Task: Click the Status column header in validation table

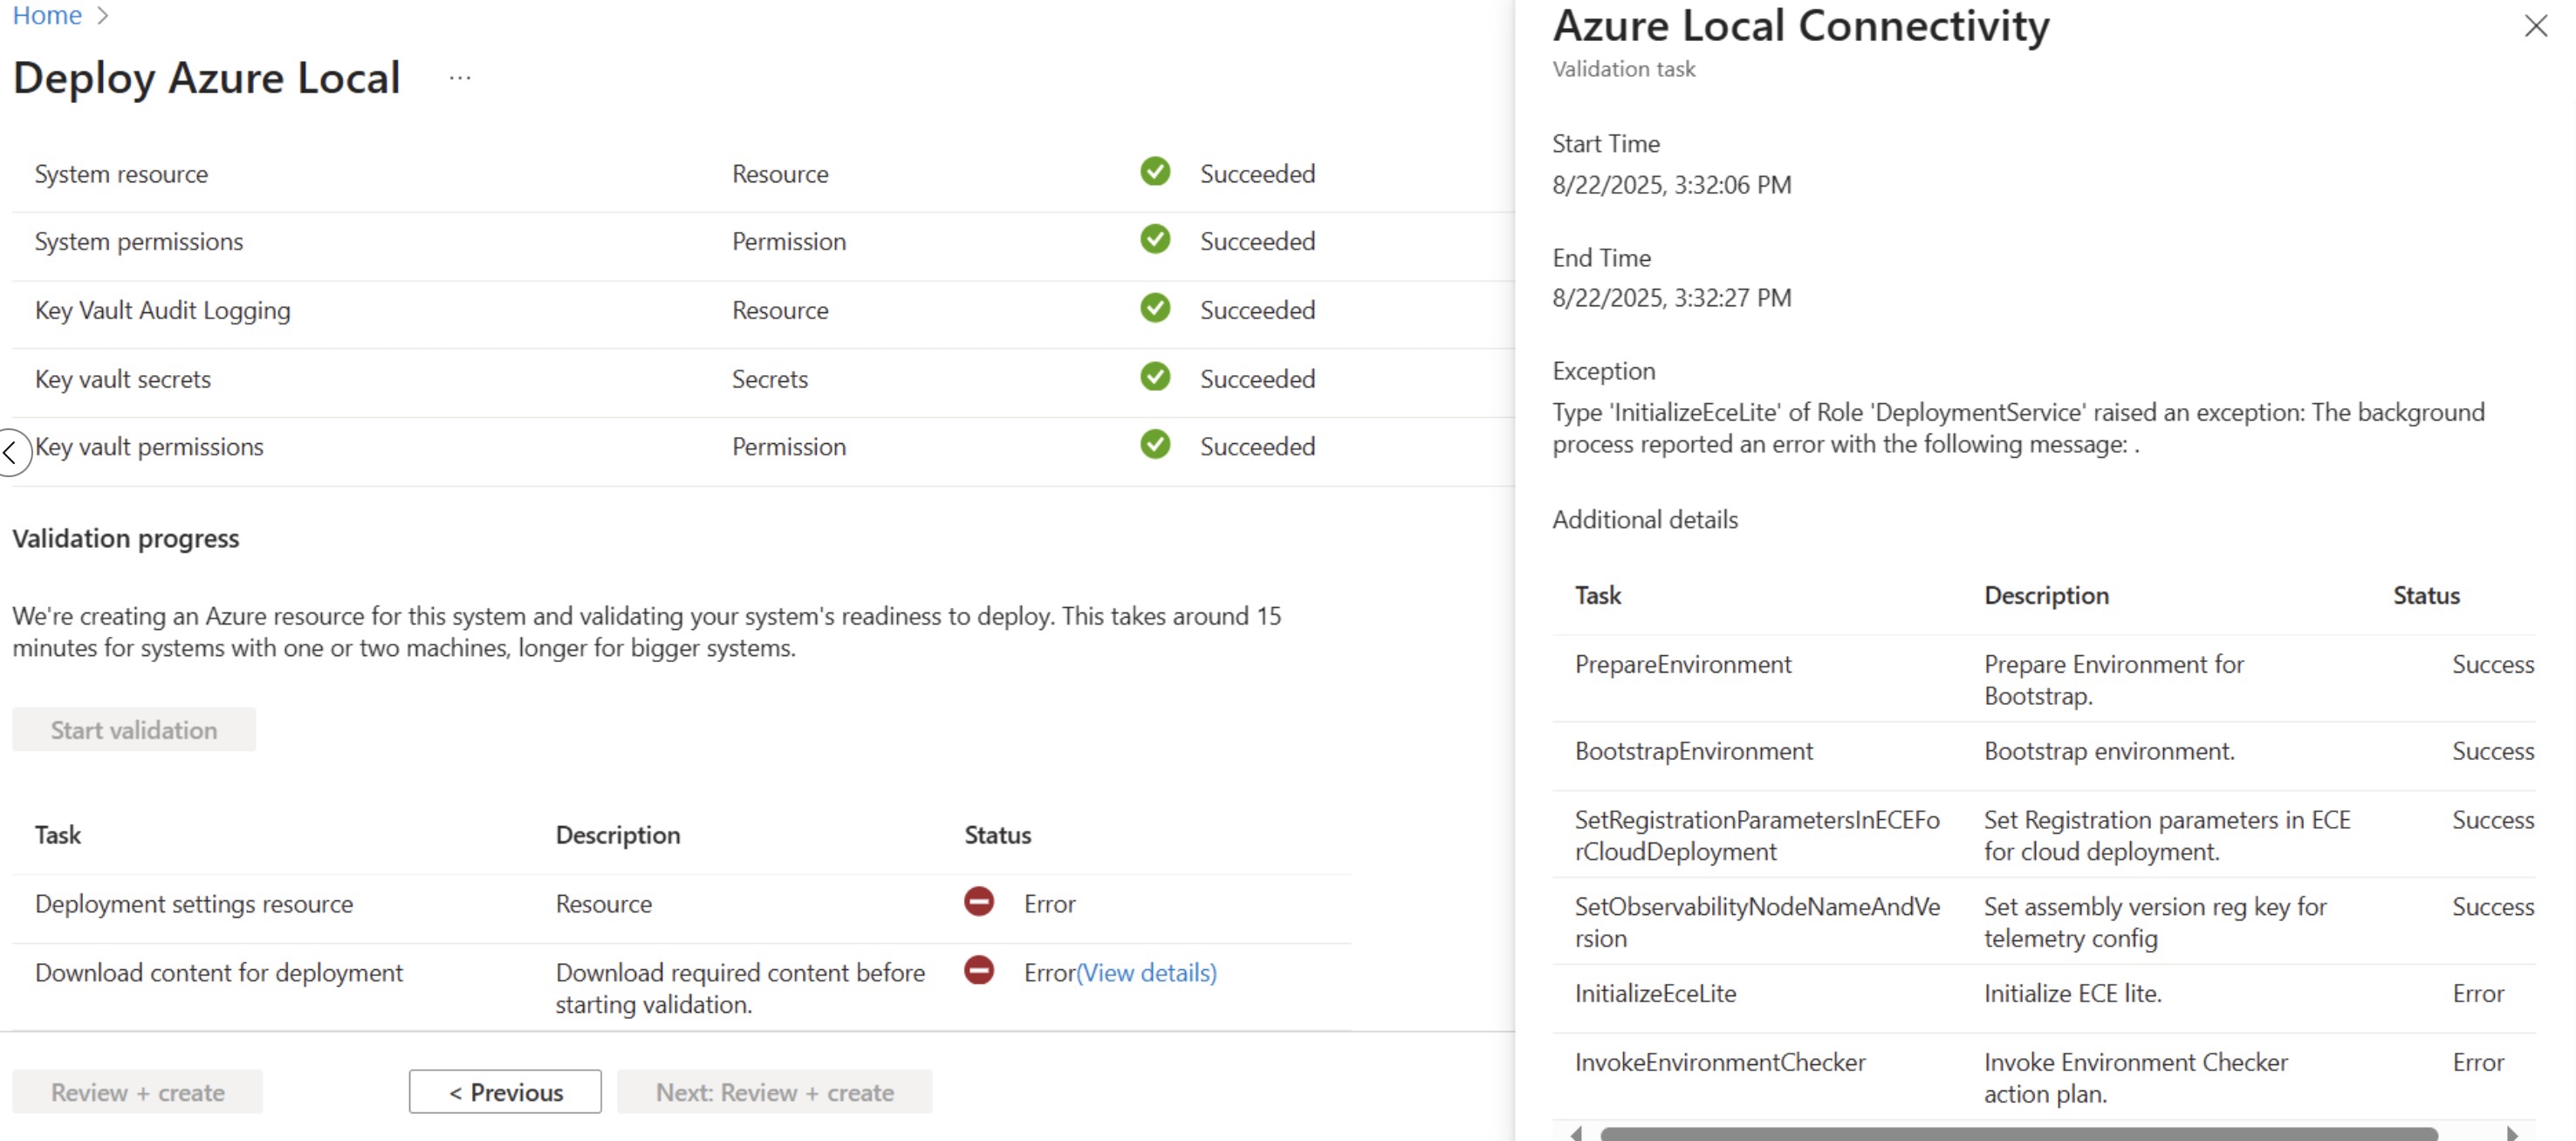Action: [997, 835]
